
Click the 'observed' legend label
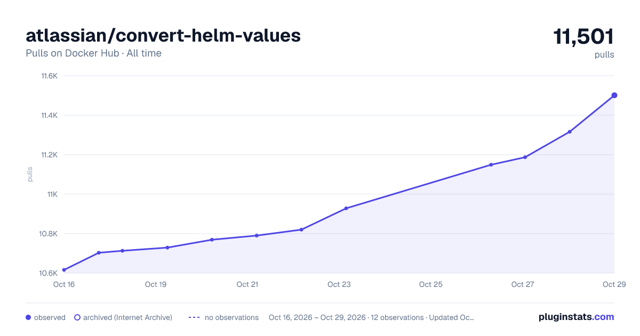coord(50,317)
